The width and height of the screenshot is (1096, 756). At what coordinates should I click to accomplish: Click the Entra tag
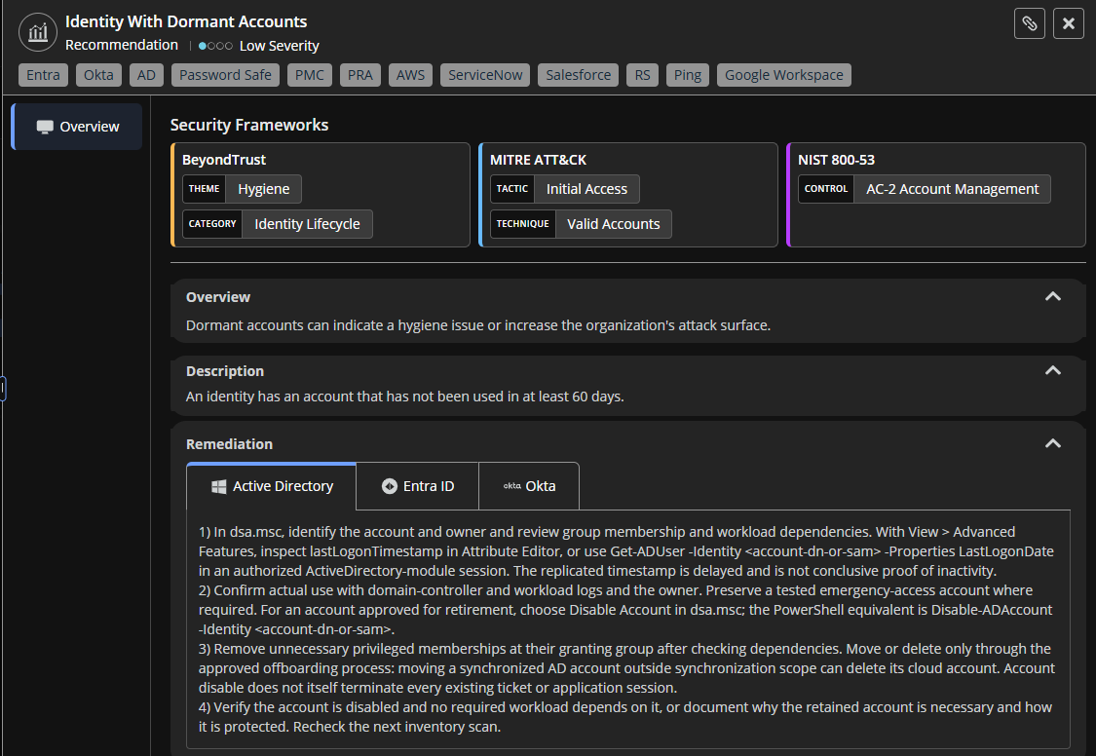pos(43,75)
